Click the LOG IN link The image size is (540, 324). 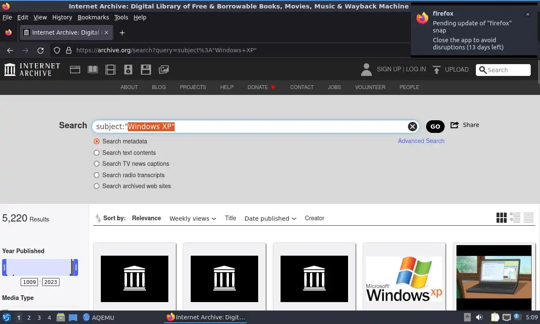tap(416, 69)
